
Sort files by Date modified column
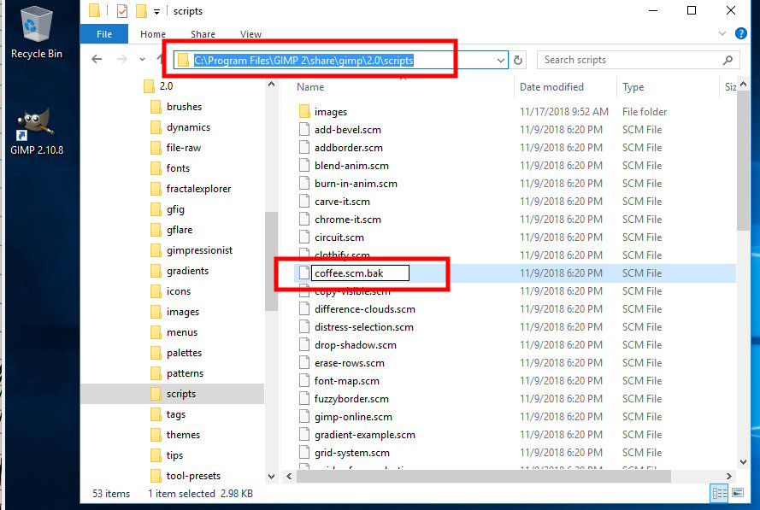551,86
